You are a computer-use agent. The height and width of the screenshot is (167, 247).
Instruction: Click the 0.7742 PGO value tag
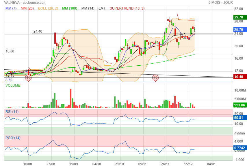coord(240,148)
